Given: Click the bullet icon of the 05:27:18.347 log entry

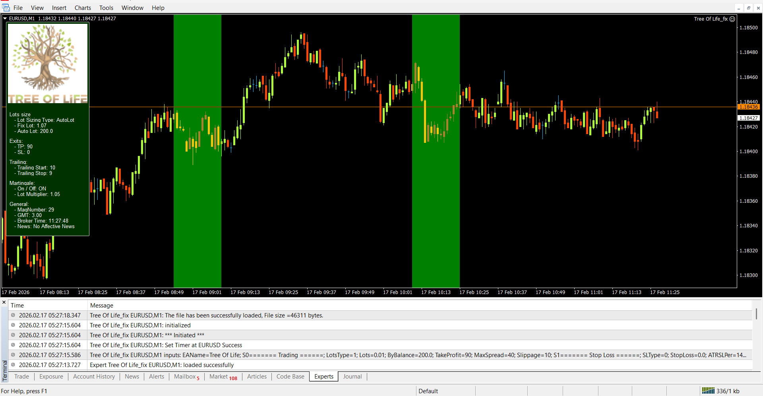Looking at the screenshot, I should click(x=13, y=315).
